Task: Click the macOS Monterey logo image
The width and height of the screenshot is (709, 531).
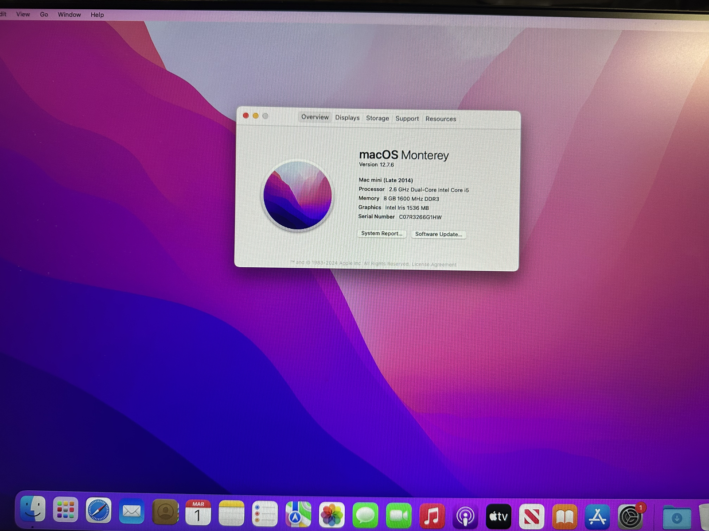Action: 297,196
